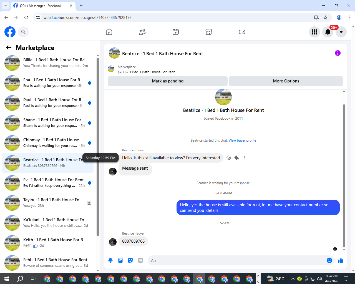Open Chrome three-dot menu
The width and height of the screenshot is (355, 284).
coord(349,17)
